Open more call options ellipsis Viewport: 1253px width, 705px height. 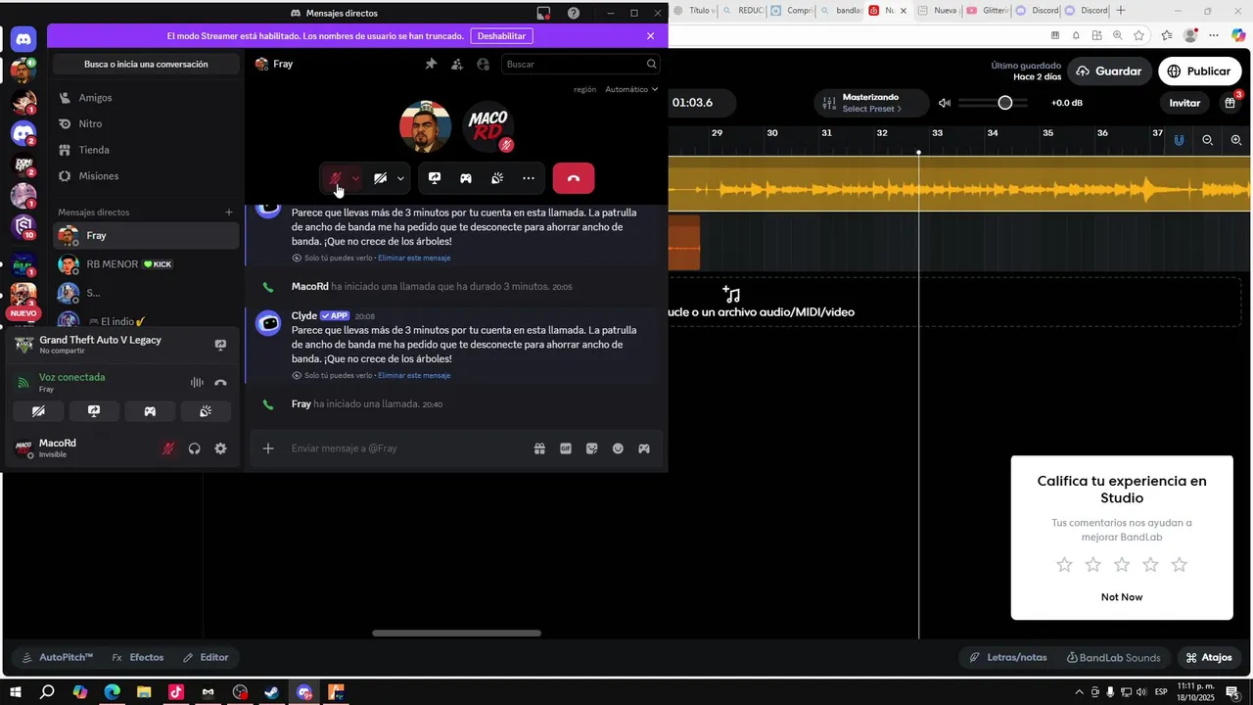[529, 178]
